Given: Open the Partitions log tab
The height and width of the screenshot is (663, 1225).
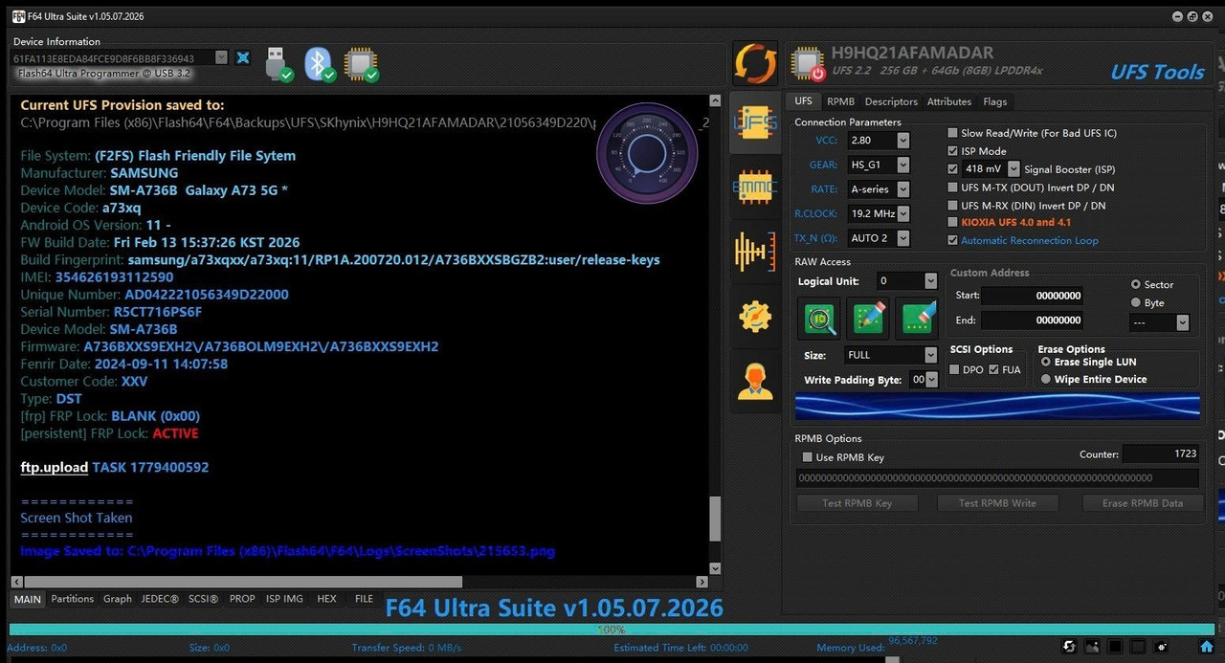Looking at the screenshot, I should pos(73,599).
